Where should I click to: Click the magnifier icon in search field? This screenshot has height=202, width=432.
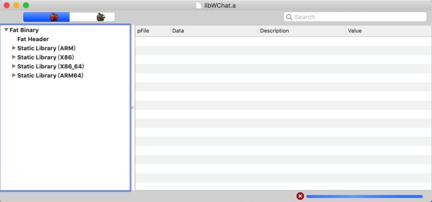click(289, 17)
